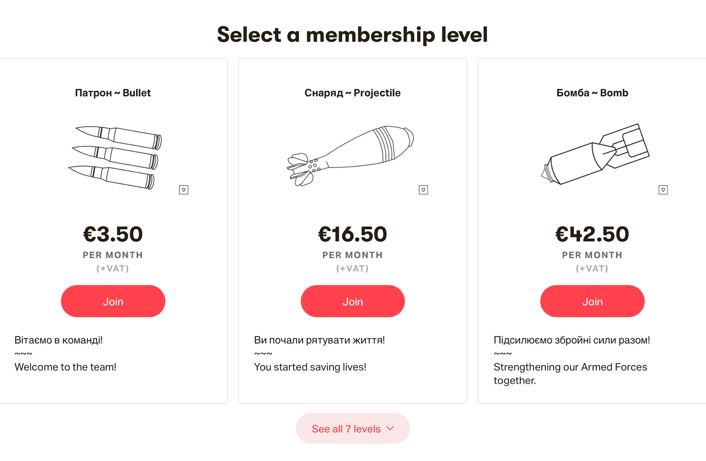Click the €42.50 price text
The width and height of the screenshot is (706, 461).
pos(592,234)
